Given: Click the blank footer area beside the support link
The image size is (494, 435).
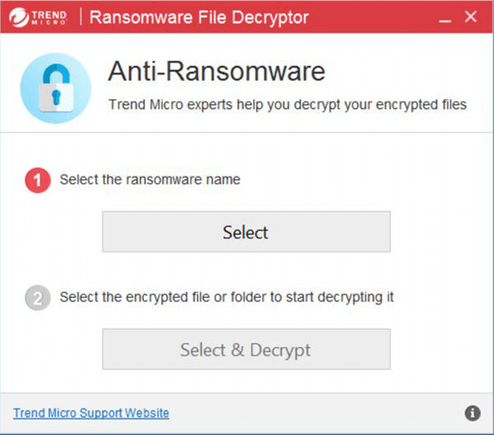Looking at the screenshot, I should coord(313,413).
